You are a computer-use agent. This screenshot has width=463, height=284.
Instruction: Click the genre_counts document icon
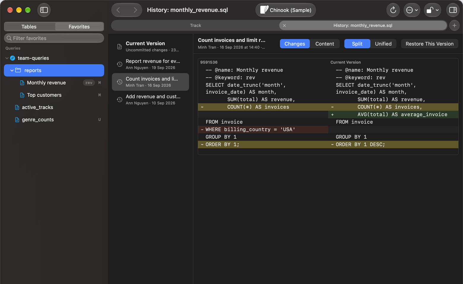[17, 120]
